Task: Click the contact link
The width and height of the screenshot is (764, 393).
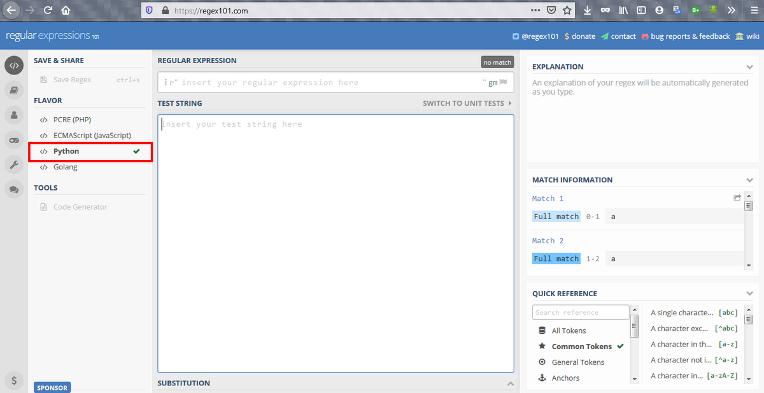Action: point(618,36)
